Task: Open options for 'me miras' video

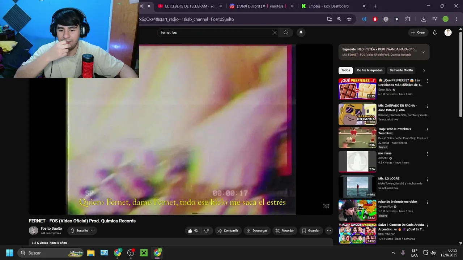Action: click(x=428, y=154)
